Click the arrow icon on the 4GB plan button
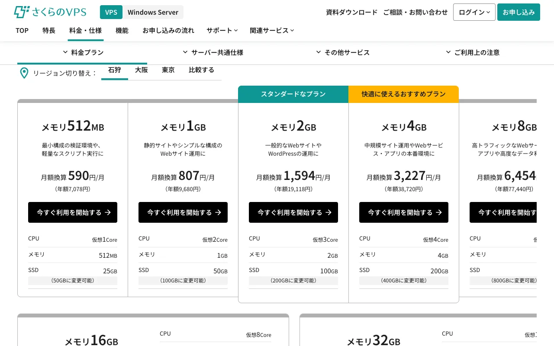 [439, 212]
